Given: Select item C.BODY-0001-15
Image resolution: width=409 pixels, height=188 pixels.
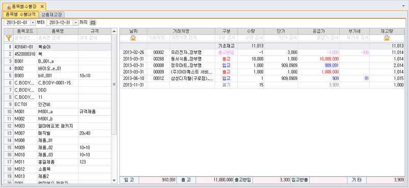Looking at the screenshot, I should click(58, 83).
